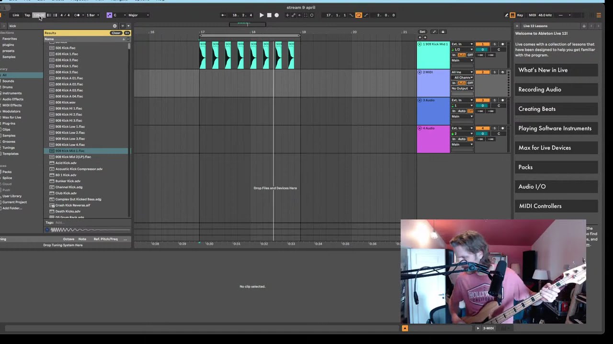Open MIDI map mode switch
Image resolution: width=613 pixels, height=344 pixels.
pyautogui.click(x=532, y=15)
